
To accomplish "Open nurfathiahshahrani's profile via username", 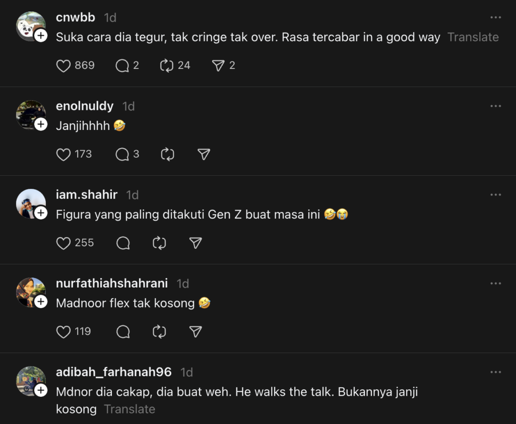I will click(112, 284).
